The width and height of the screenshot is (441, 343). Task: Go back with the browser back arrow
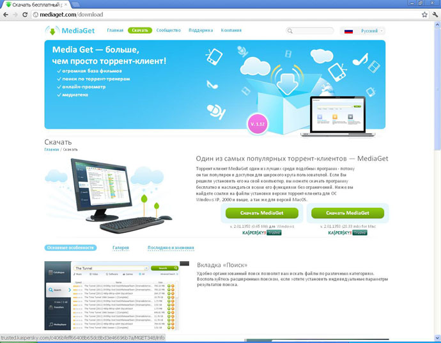[6, 14]
